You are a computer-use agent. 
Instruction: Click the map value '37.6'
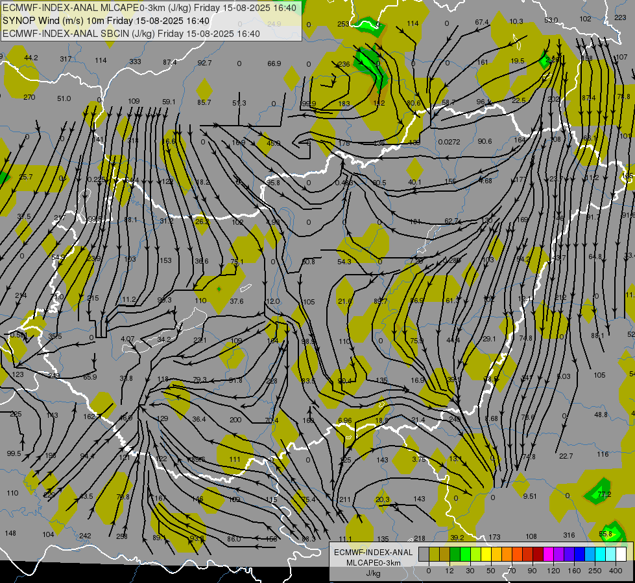pyautogui.click(x=237, y=301)
